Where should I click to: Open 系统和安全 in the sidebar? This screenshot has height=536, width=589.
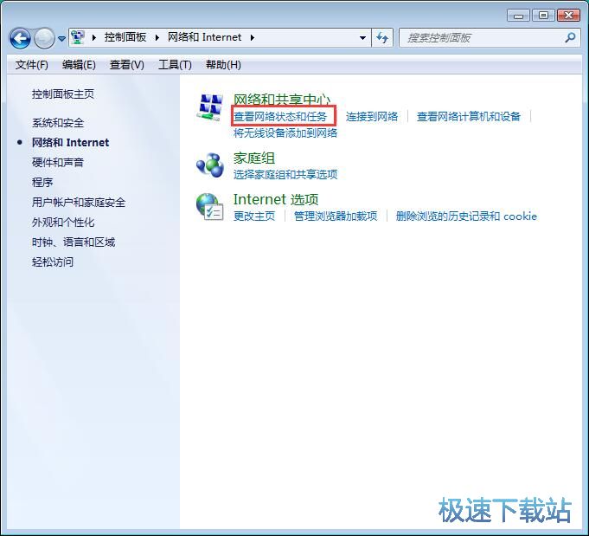58,123
